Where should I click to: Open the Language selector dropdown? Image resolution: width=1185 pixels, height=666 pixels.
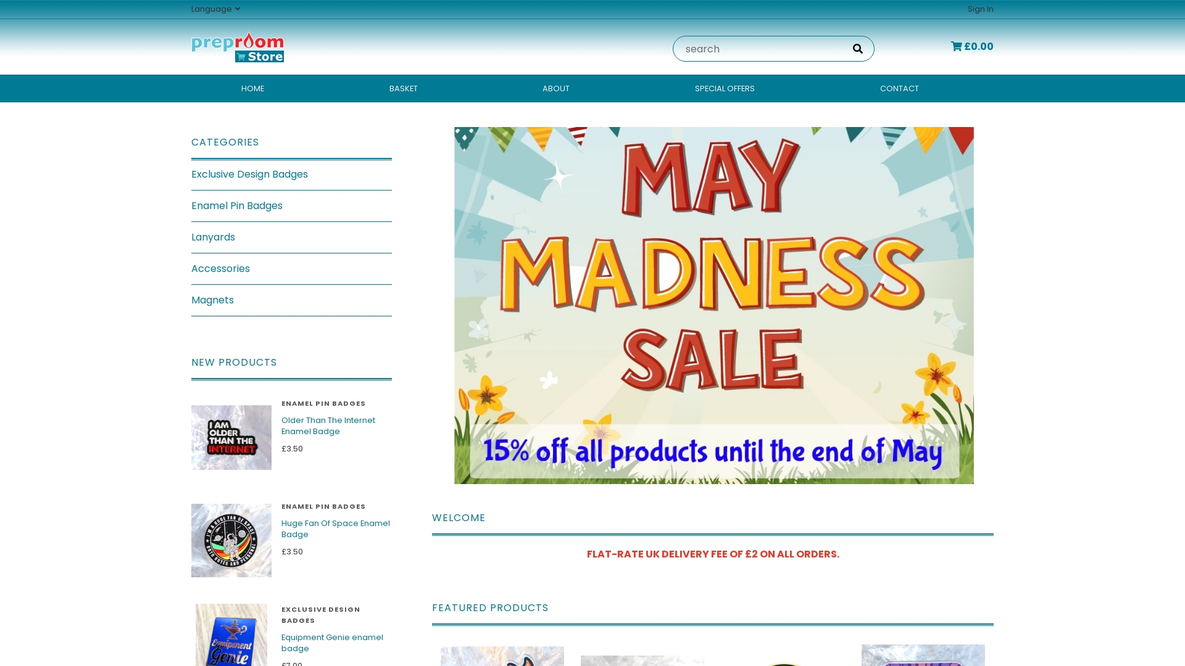[215, 9]
